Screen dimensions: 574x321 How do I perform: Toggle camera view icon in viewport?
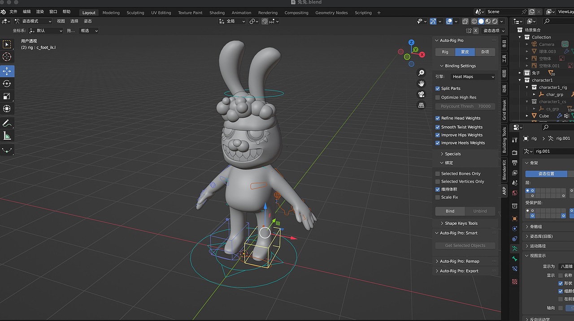(x=421, y=94)
